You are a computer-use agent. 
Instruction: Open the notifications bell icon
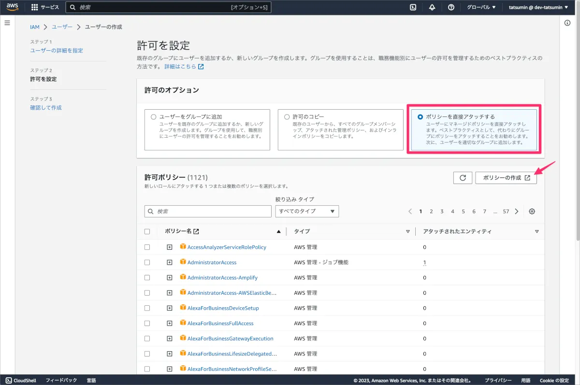(x=432, y=7)
